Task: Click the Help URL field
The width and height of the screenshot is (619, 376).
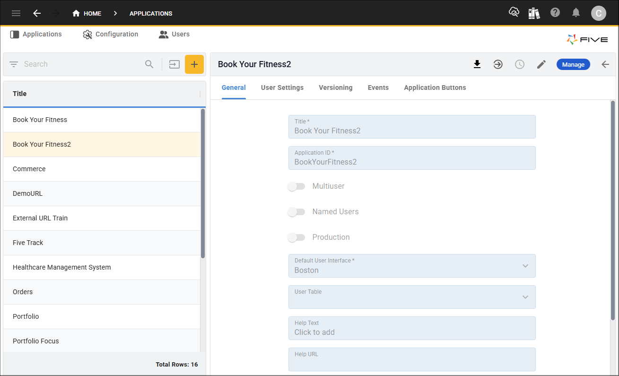Action: pos(412,359)
